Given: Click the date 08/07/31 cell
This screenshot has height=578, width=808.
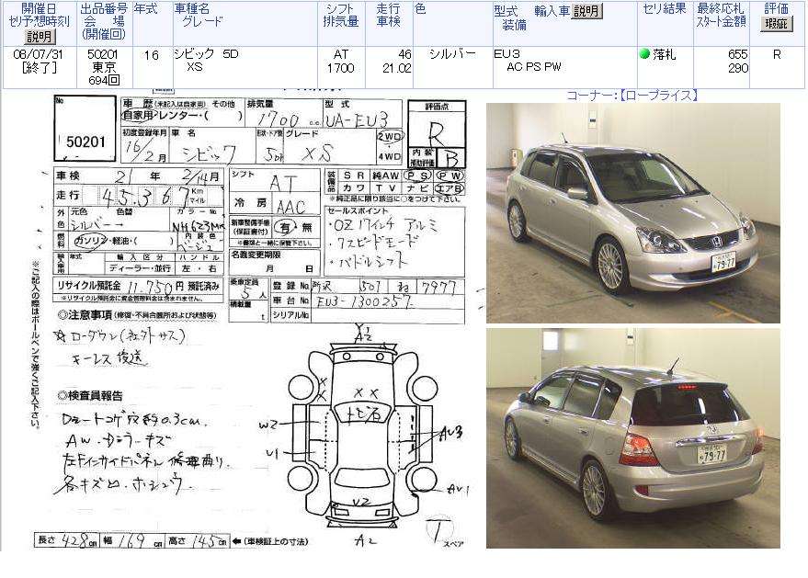Looking at the screenshot, I should tap(37, 54).
